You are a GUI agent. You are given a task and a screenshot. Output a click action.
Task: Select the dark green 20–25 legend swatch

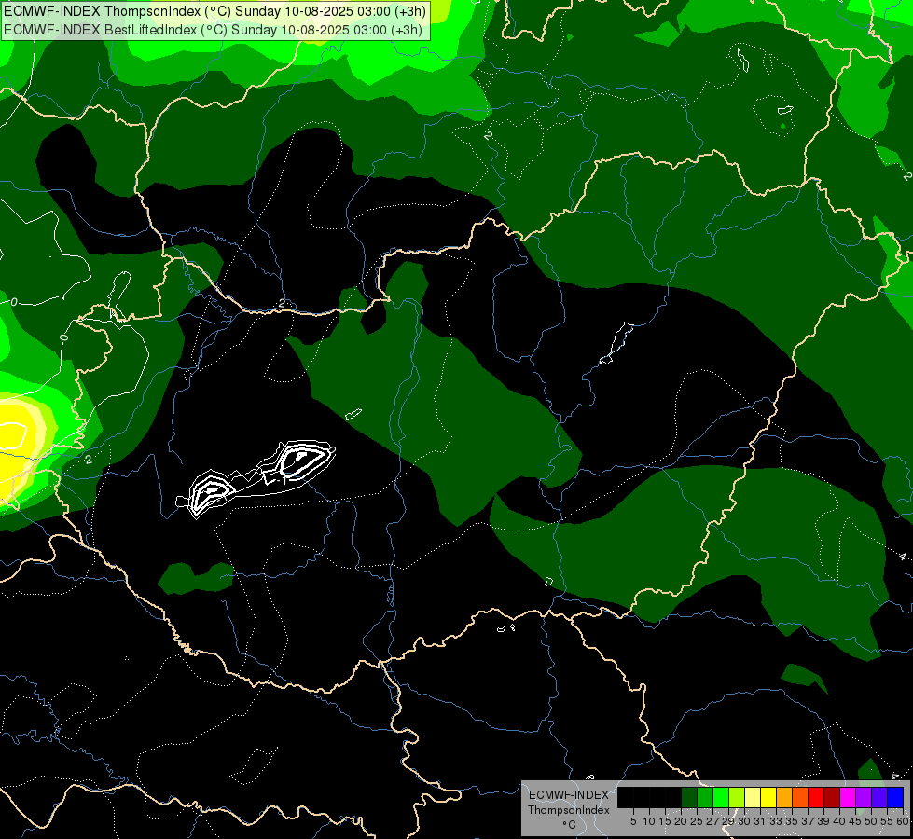point(689,797)
